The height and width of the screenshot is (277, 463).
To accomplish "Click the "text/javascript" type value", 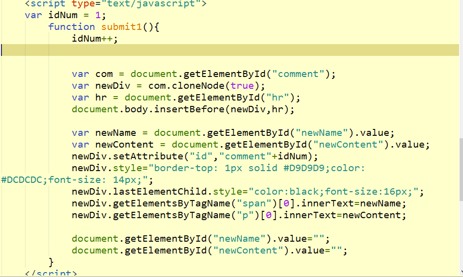I will pos(151,4).
